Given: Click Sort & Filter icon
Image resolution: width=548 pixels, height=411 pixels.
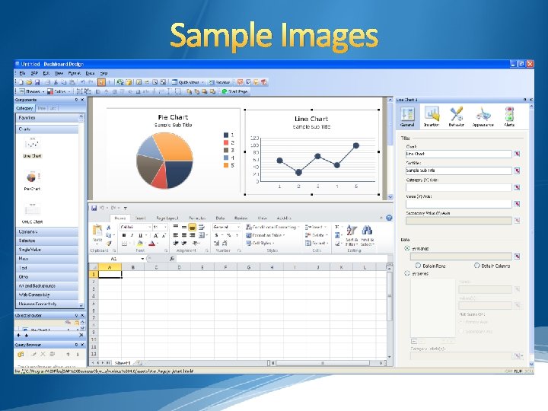Looking at the screenshot, I should 352,235.
